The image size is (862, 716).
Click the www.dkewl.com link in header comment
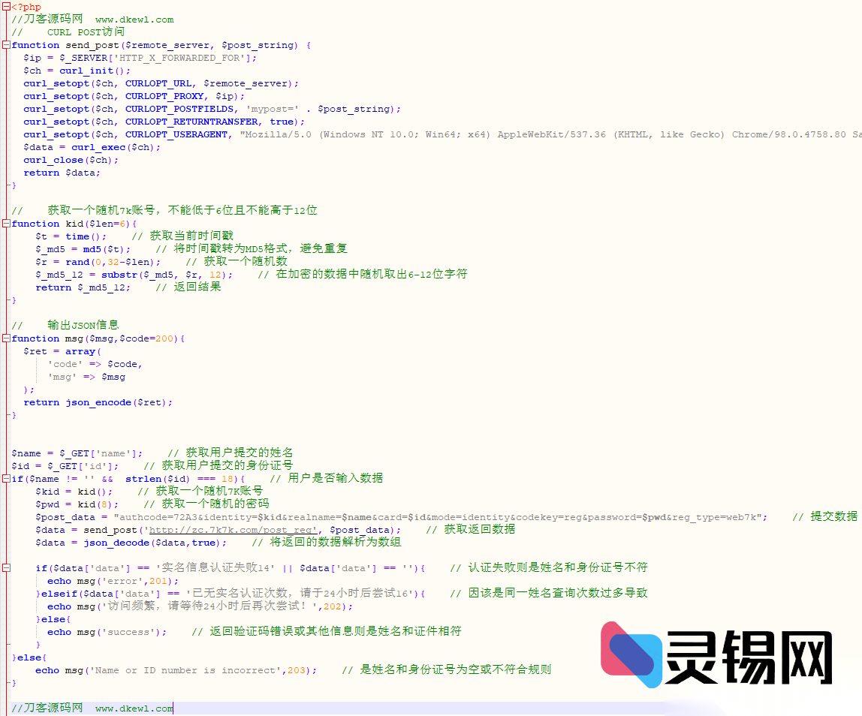tap(134, 19)
